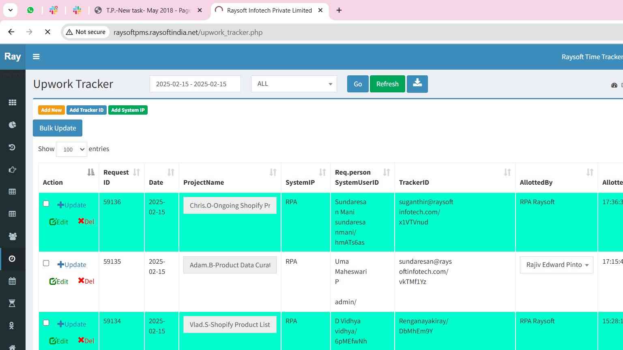Sort table by TrackerID column

507,172
